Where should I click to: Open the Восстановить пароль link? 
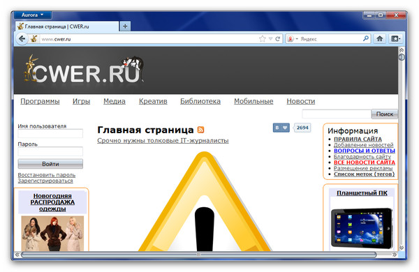[x=47, y=175]
